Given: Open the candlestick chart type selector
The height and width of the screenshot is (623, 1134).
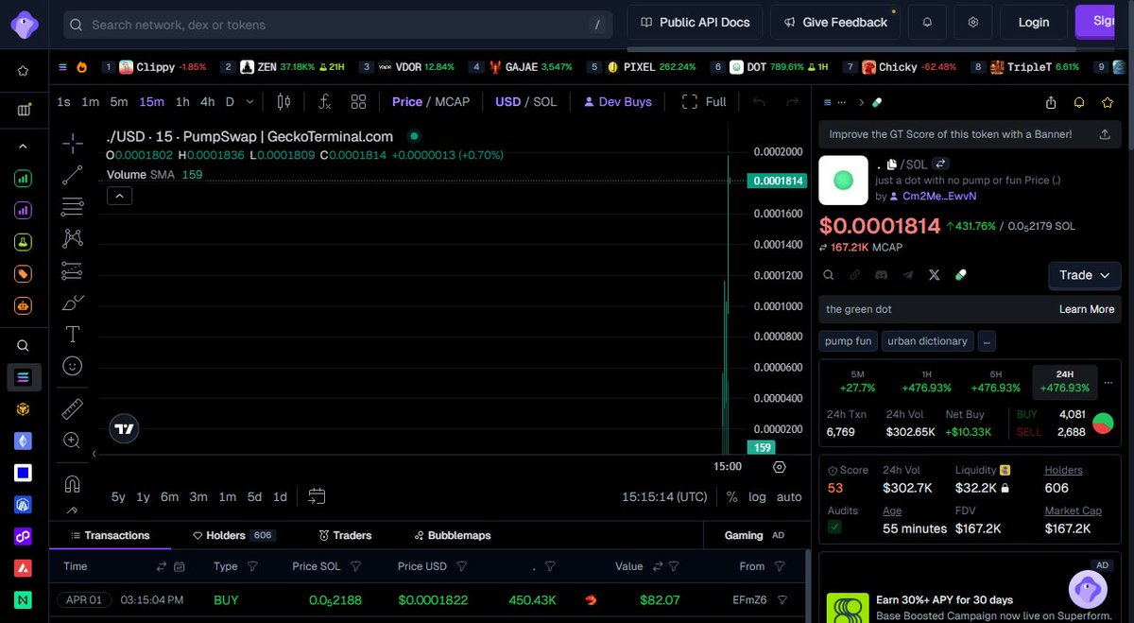Looking at the screenshot, I should pos(283,101).
